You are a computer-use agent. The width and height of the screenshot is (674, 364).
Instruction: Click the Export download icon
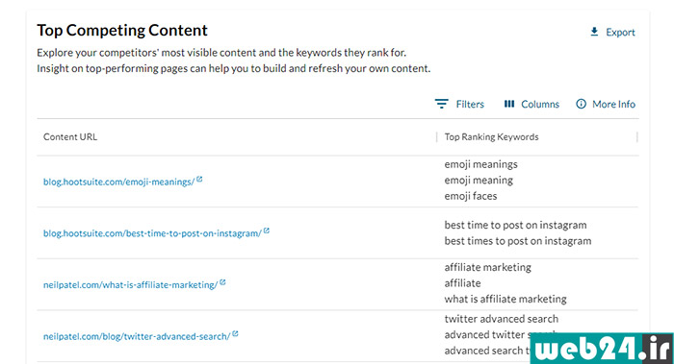tap(594, 32)
